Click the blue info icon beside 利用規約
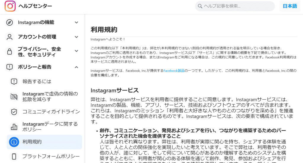Screen dimensions: 303x163 click(x=14, y=142)
